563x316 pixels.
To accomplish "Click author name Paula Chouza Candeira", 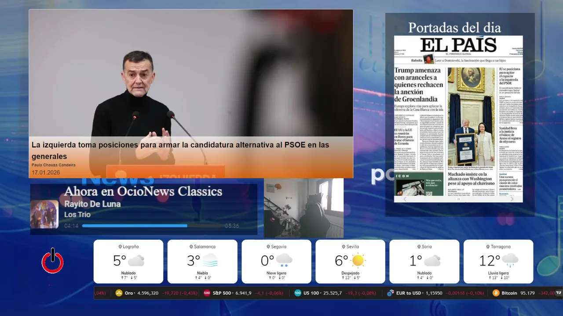I will [x=54, y=165].
